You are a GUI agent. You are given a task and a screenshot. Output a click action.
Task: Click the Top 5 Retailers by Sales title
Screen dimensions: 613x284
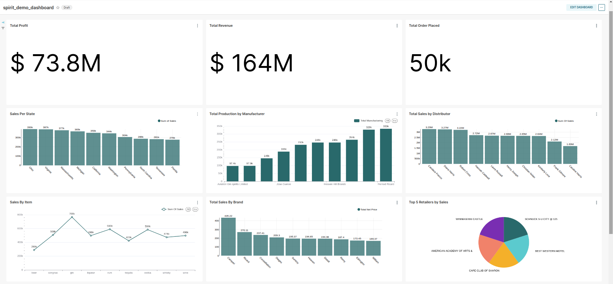coord(429,202)
